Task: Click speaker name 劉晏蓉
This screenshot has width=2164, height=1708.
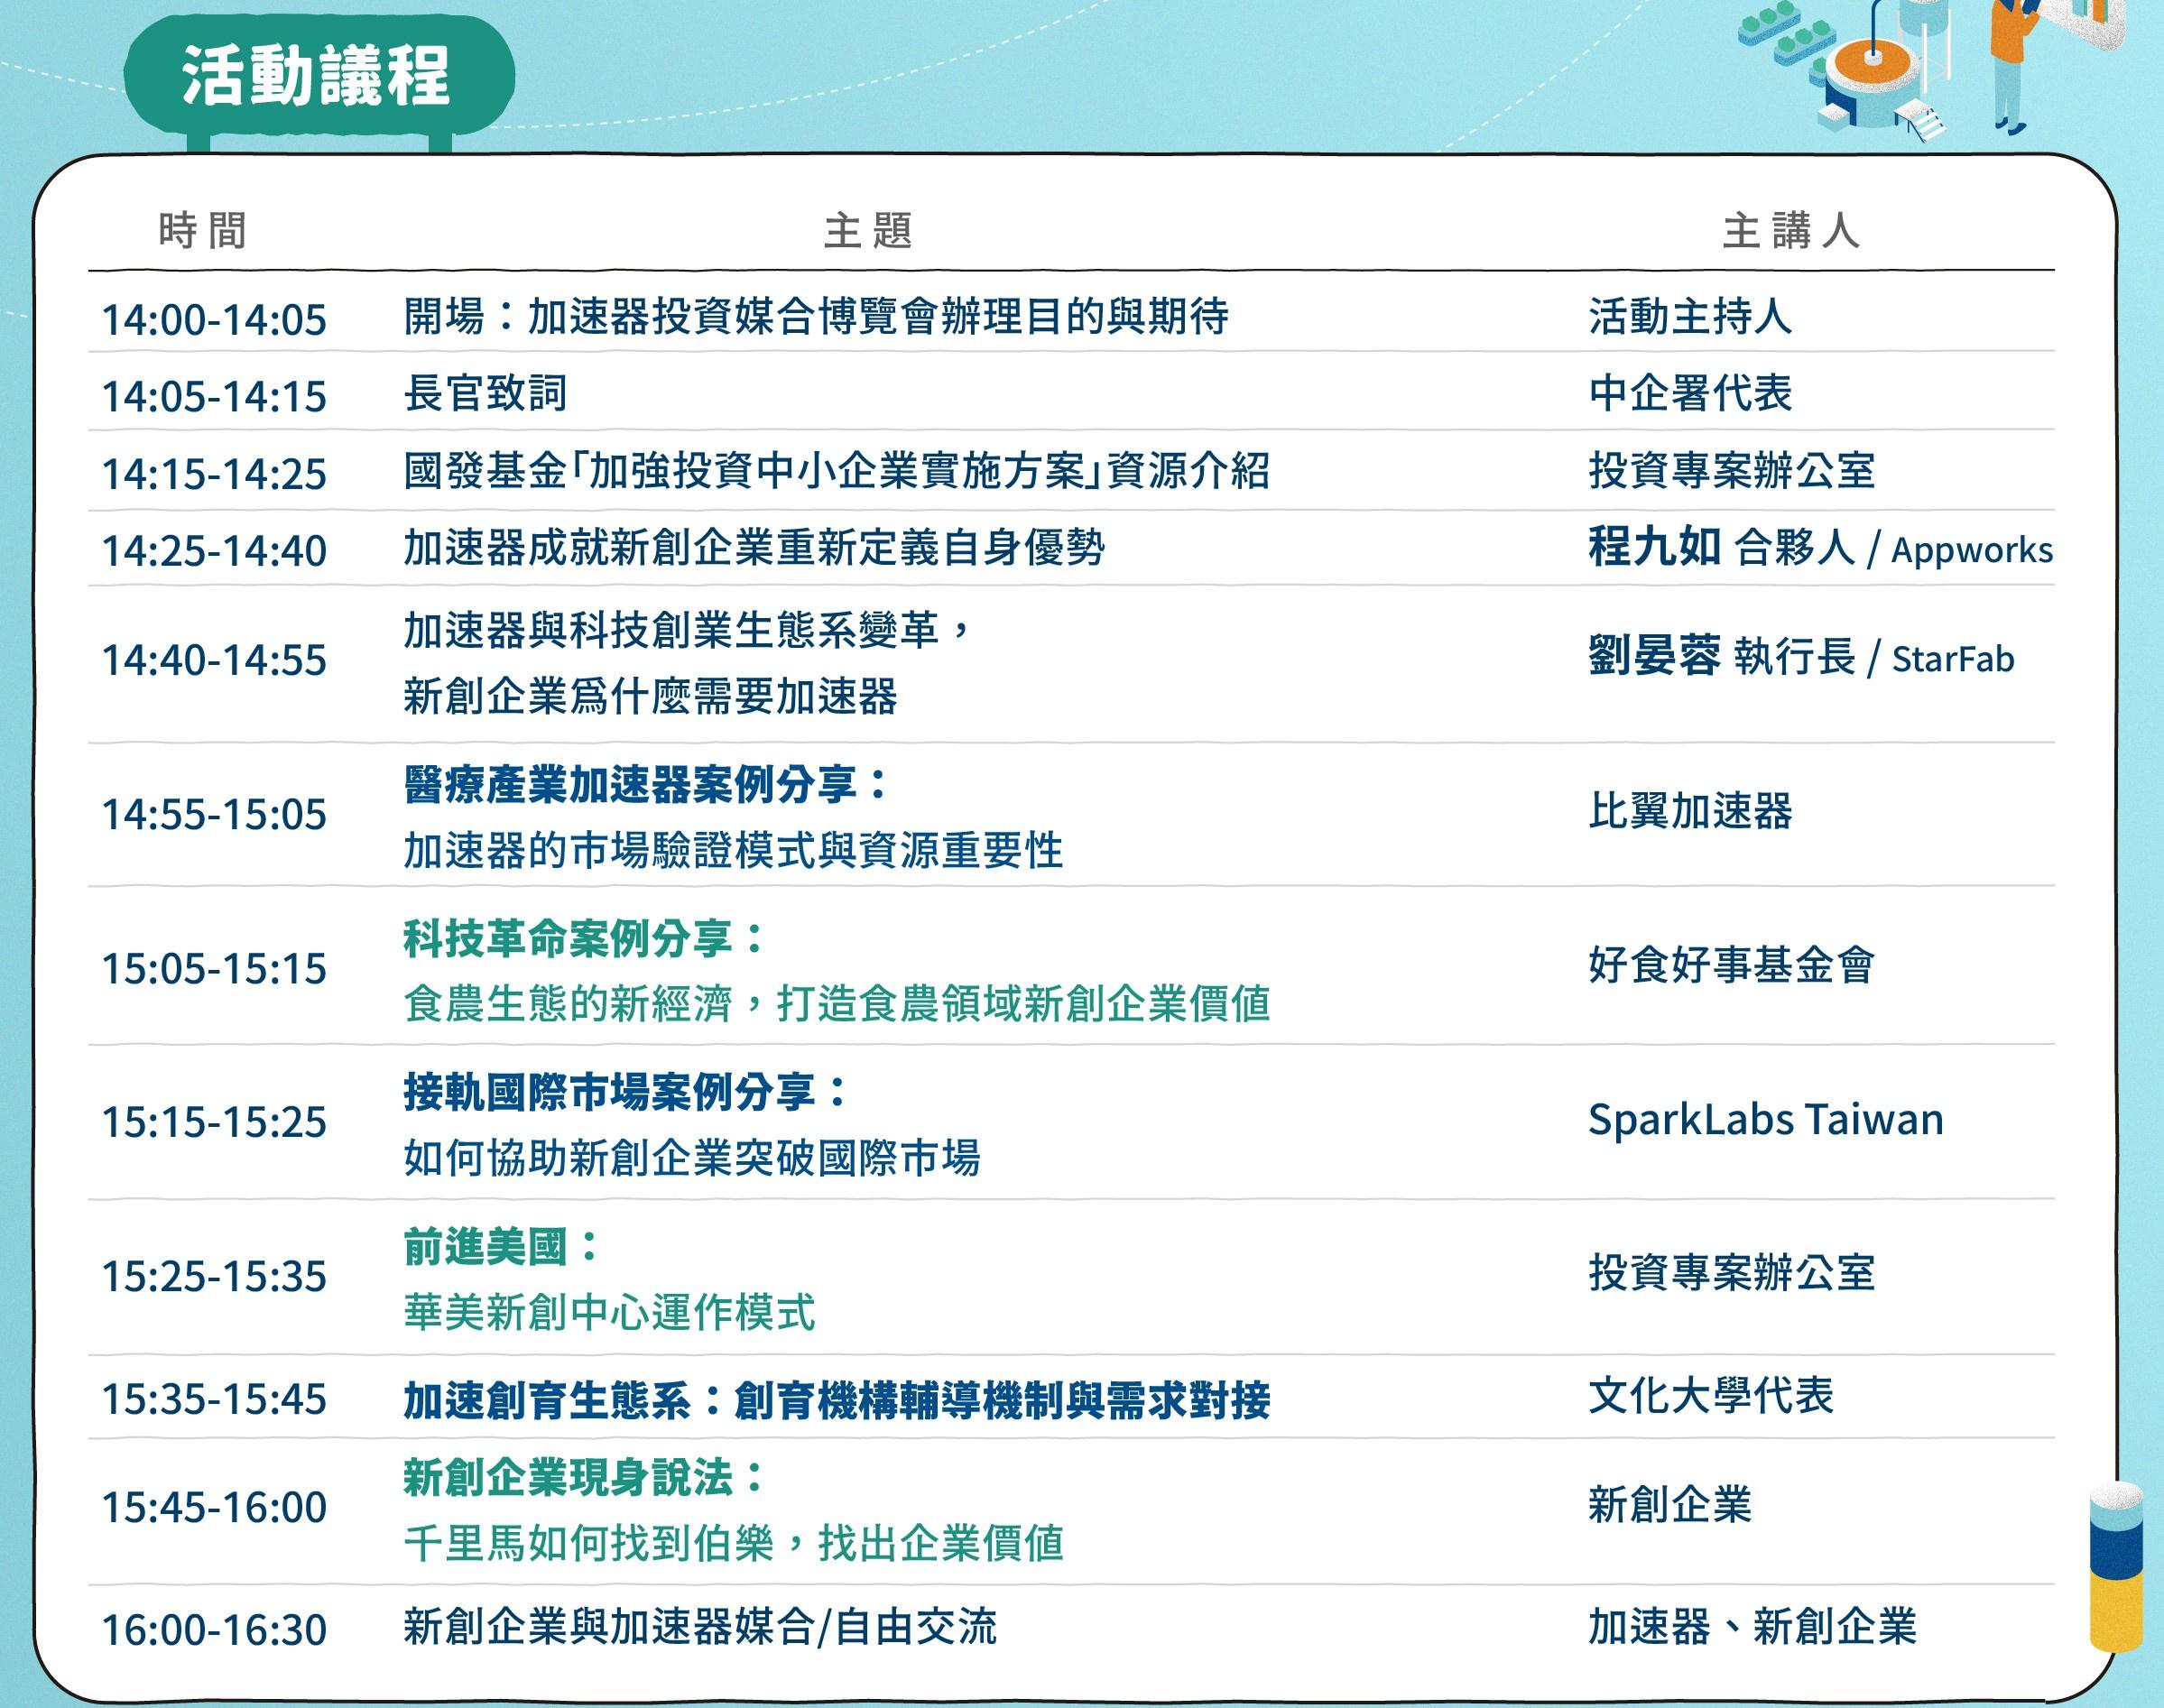Action: tap(1654, 657)
